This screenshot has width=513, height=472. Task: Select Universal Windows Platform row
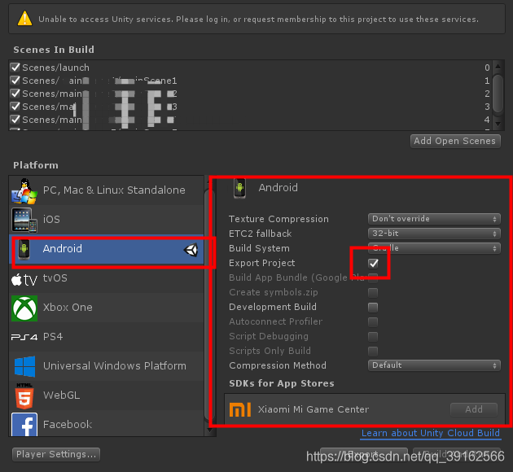click(107, 366)
